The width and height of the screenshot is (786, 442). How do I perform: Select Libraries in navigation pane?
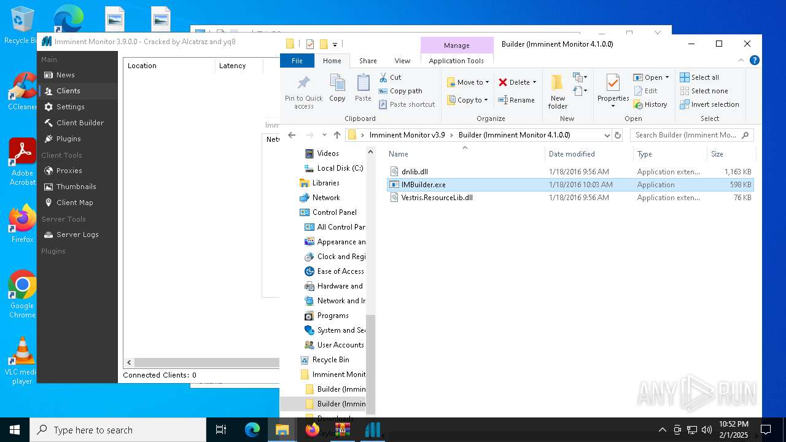point(319,183)
